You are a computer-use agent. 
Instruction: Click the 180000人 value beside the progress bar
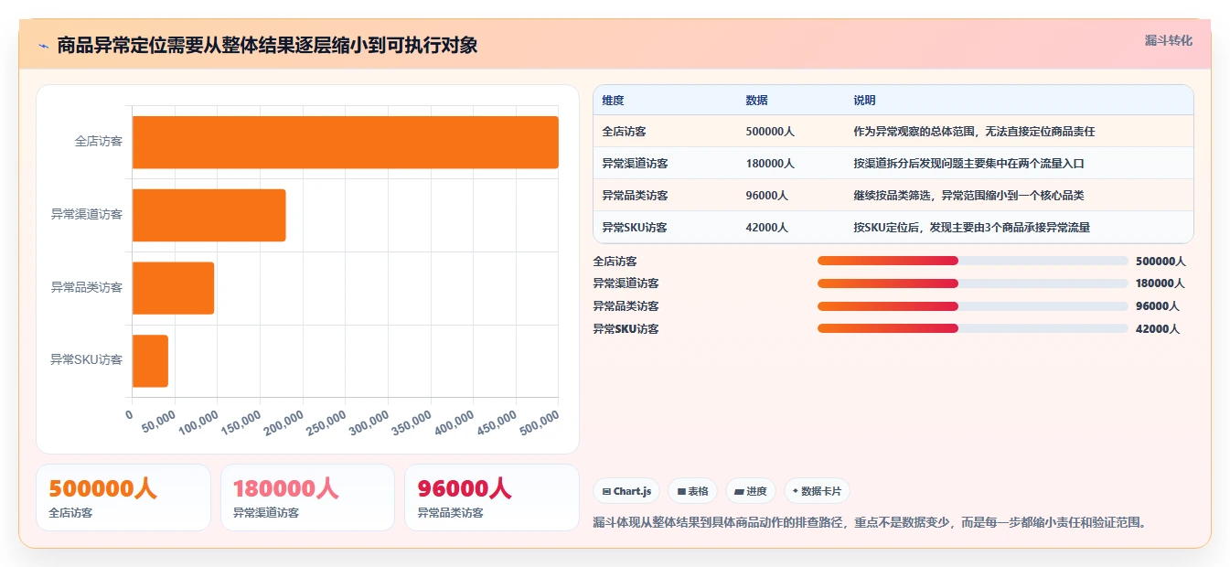pos(1160,283)
